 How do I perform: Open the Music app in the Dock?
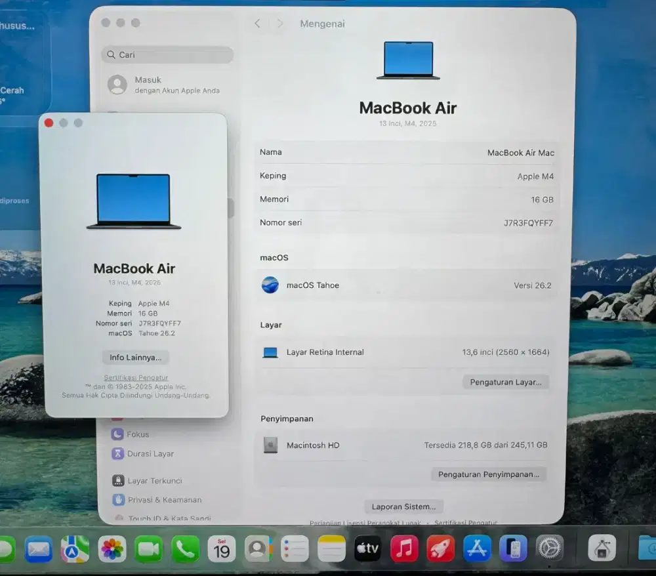(x=404, y=549)
